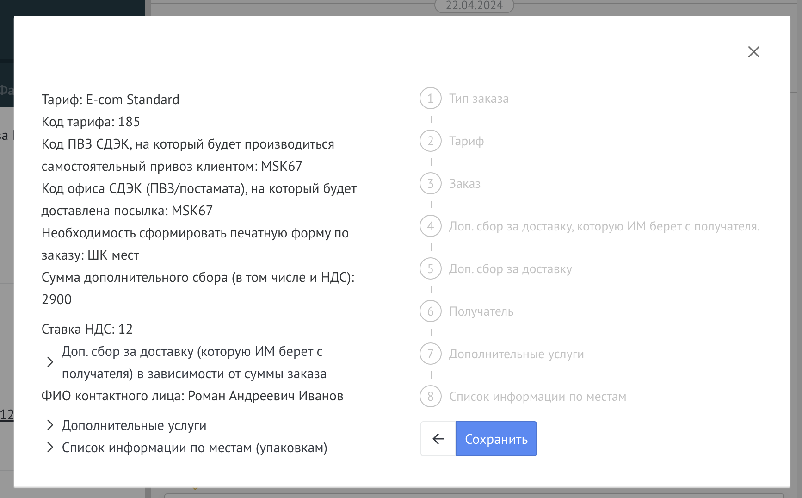Jump to step 3 circle icon
Viewport: 802px width, 498px height.
coord(430,184)
